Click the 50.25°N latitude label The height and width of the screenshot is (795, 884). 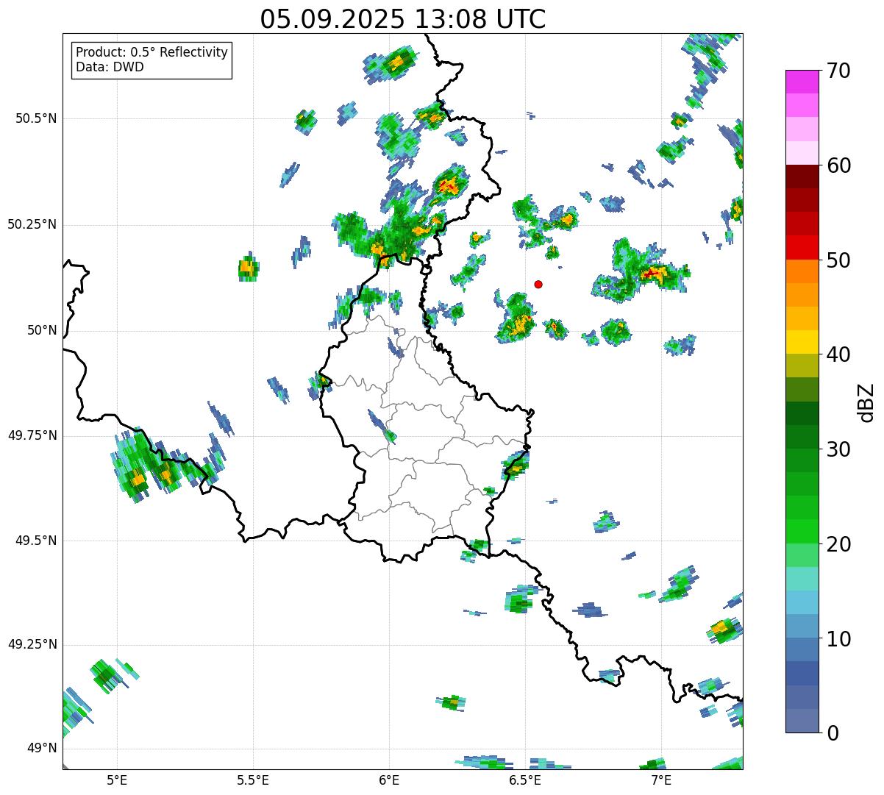point(32,224)
